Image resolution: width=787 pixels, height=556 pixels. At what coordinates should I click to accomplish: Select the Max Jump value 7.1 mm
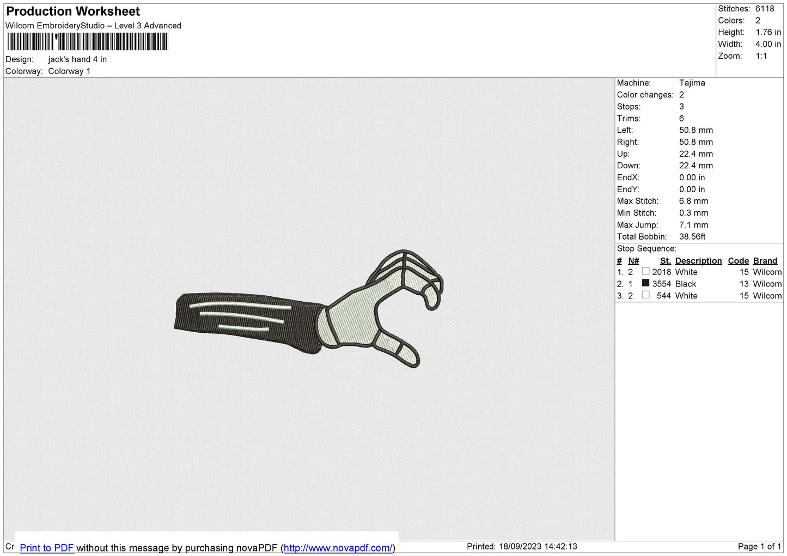694,225
